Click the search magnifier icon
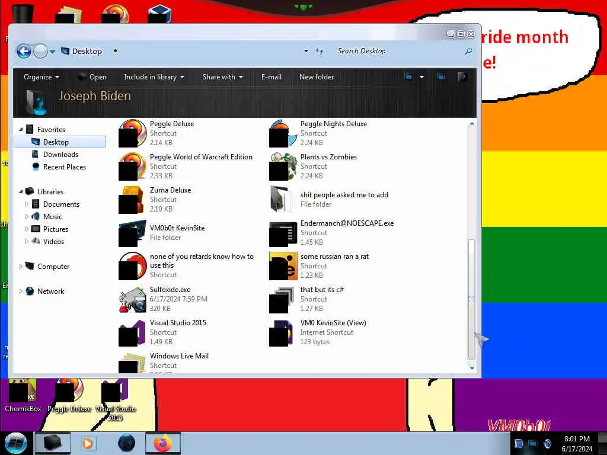This screenshot has width=607, height=455. [x=468, y=51]
